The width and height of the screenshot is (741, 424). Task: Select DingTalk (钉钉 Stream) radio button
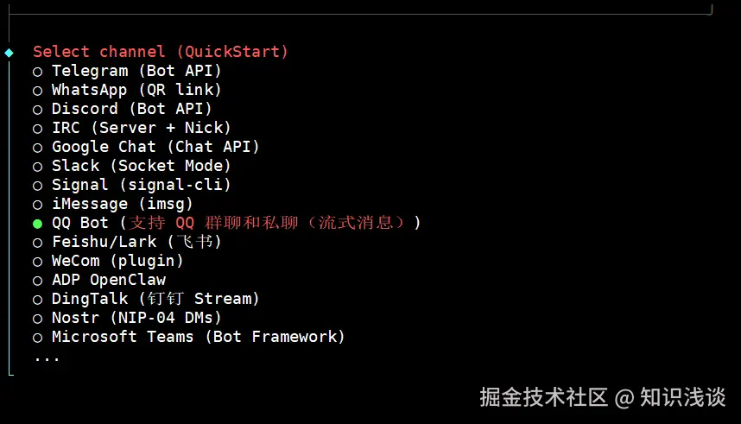38,300
